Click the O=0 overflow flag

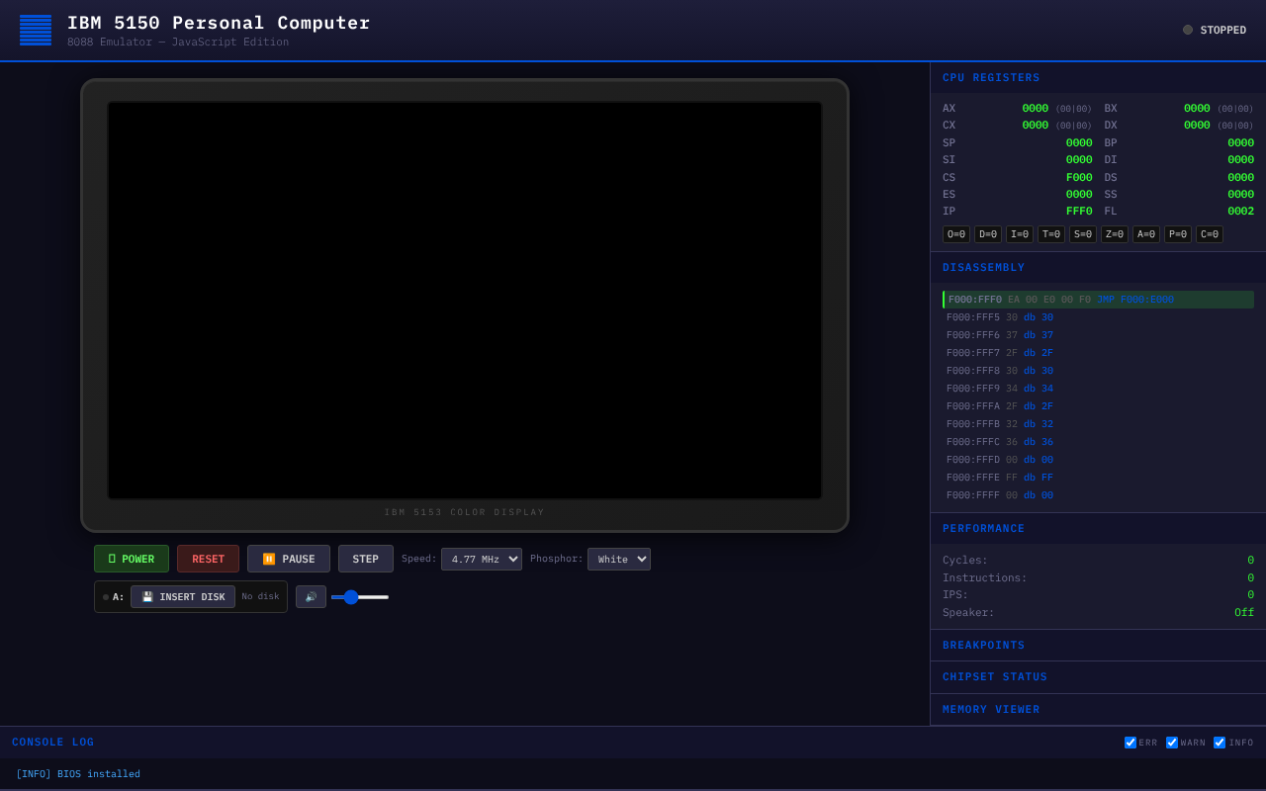pos(956,234)
